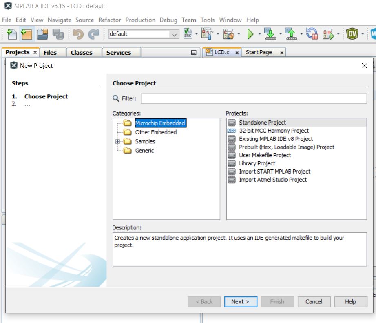The height and width of the screenshot is (323, 376).
Task: Click the Clean and Build icon
Action: pyautogui.click(x=228, y=34)
